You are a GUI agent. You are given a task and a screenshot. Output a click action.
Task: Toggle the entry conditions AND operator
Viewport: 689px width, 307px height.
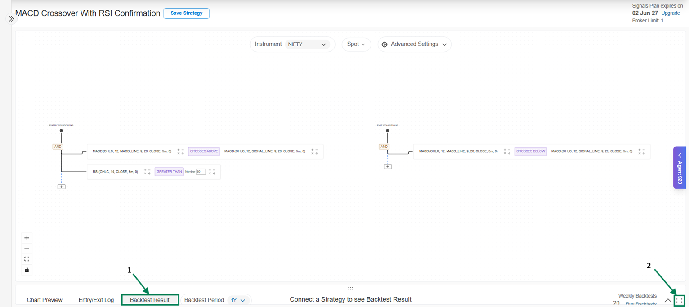point(58,147)
